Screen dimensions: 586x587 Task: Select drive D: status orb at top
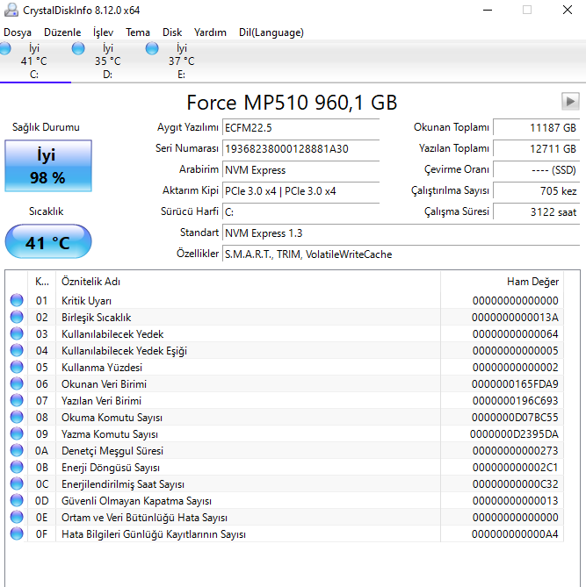[x=78, y=48]
